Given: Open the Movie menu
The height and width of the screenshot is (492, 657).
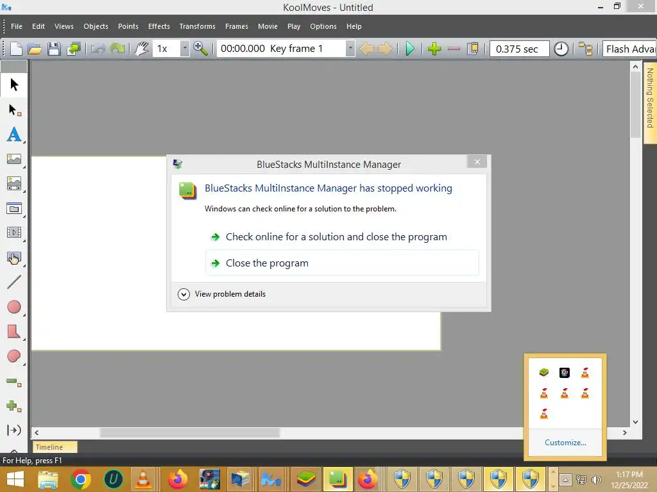Looking at the screenshot, I should tap(268, 26).
